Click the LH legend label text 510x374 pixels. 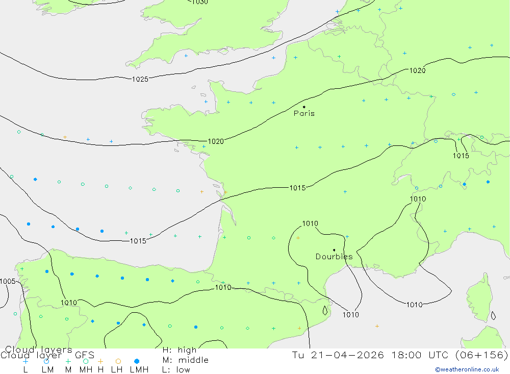[x=116, y=370]
